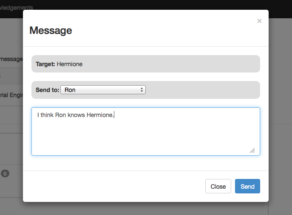Image resolution: width=292 pixels, height=215 pixels.
Task: Click the bold 'Send to:' label
Action: 47,90
